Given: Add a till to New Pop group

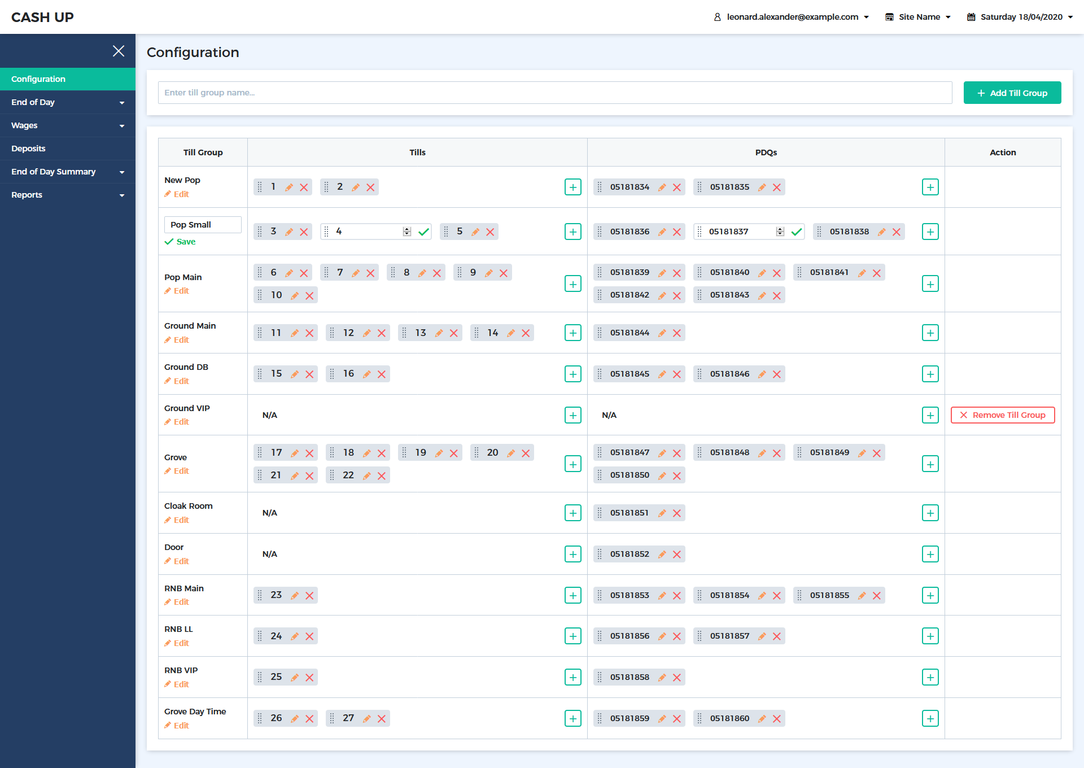Looking at the screenshot, I should (572, 187).
